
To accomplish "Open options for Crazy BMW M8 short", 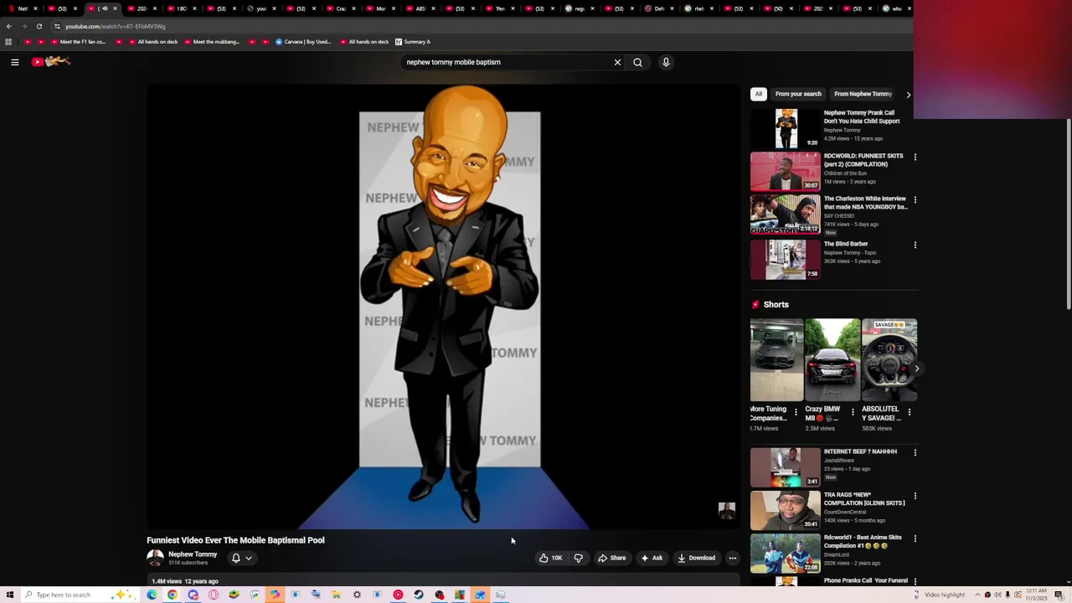I will (x=853, y=412).
